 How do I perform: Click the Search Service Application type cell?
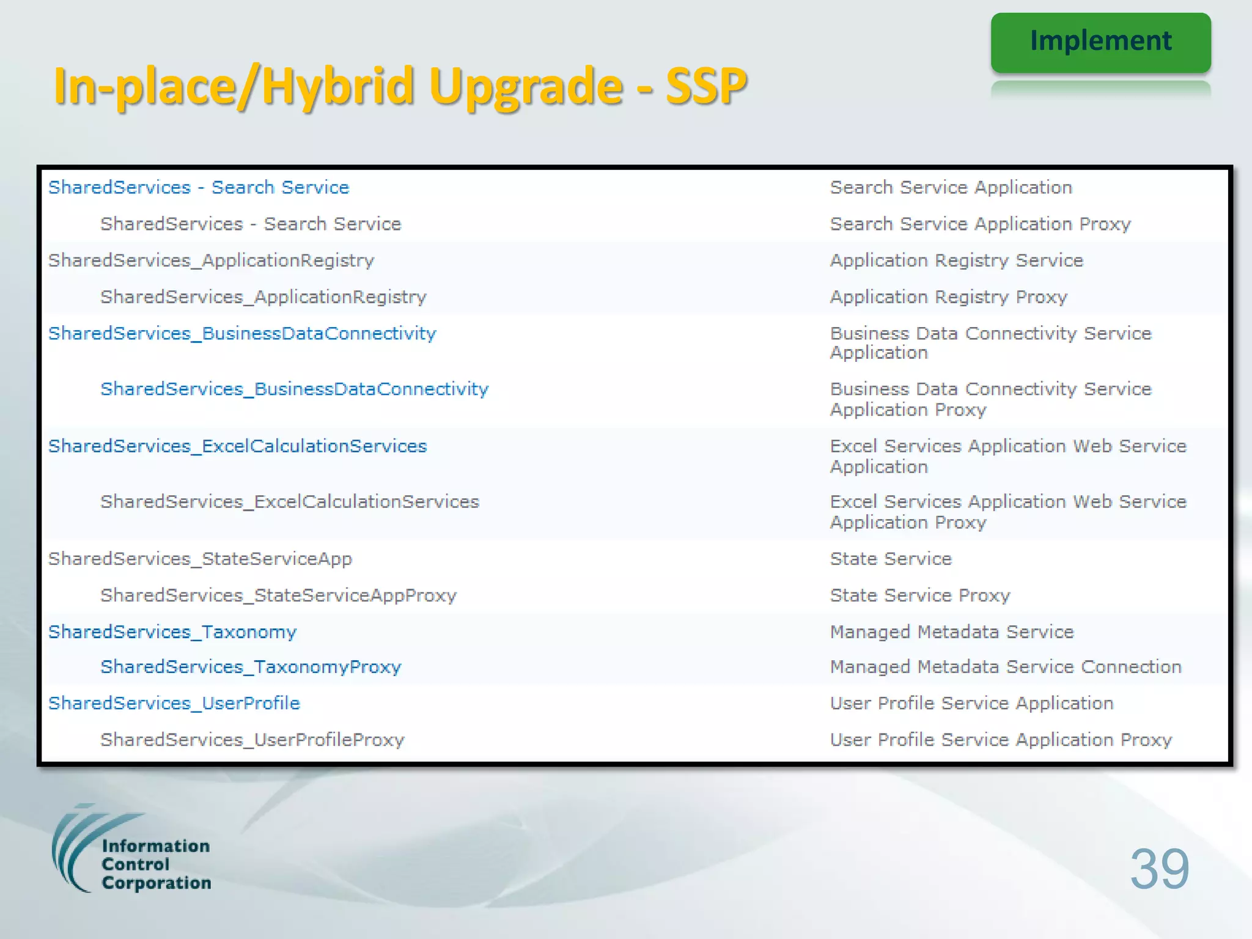pos(951,188)
